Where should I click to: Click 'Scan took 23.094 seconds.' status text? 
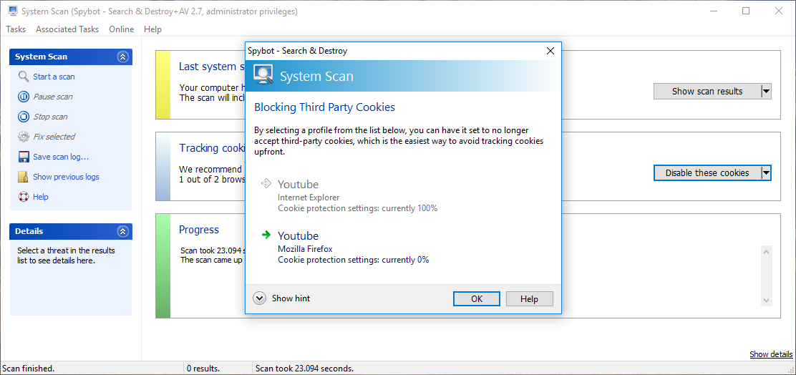tap(305, 369)
